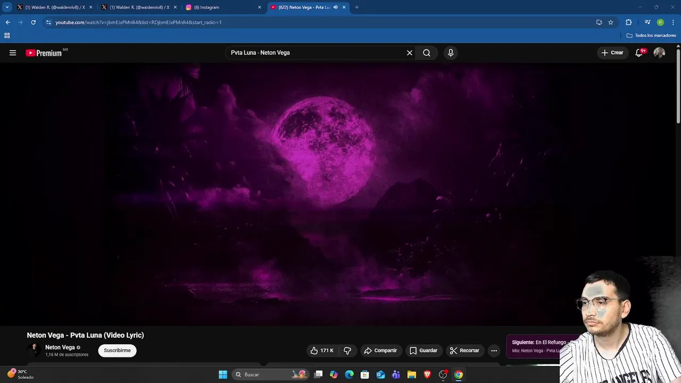This screenshot has width=681, height=383.
Task: Open the Chrome extensions puzzle icon
Action: tap(628, 22)
